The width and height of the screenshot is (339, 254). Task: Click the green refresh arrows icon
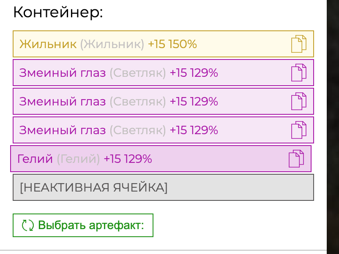pos(27,225)
